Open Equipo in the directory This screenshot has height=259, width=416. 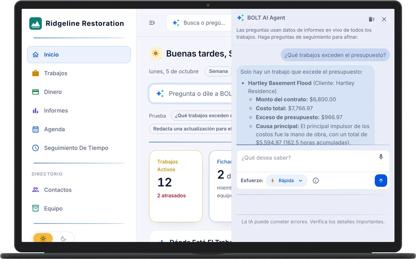pyautogui.click(x=79, y=208)
